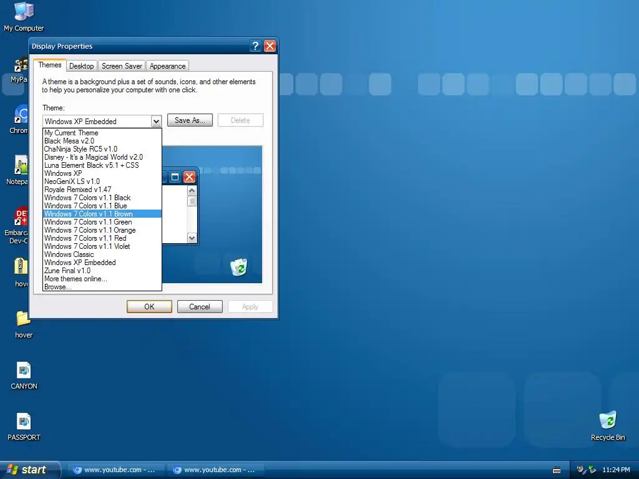Choose Luna Element Black v5.1 + CSS

coord(102,165)
